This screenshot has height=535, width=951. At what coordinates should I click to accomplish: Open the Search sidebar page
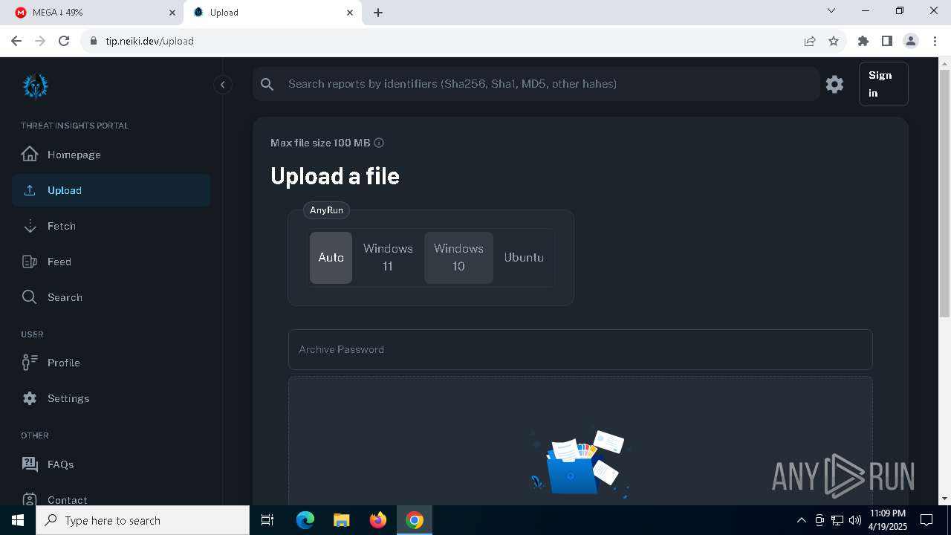tap(111, 297)
